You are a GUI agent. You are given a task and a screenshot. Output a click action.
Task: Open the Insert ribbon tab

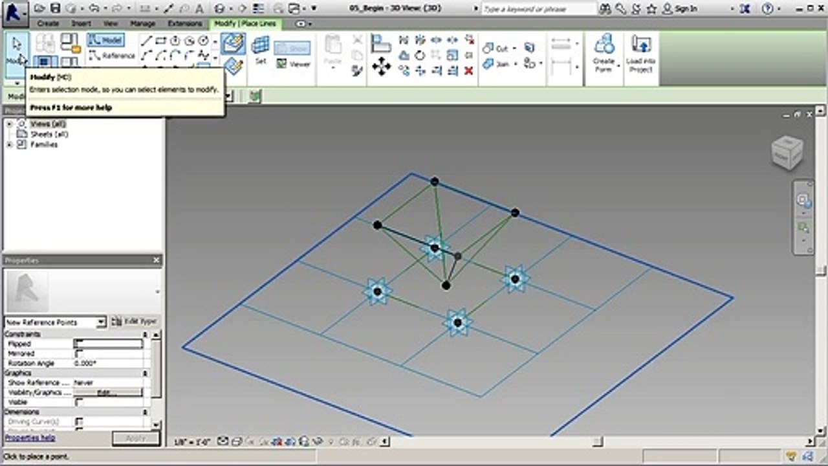click(81, 23)
